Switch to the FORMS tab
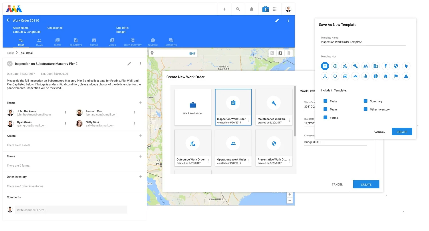Viewport: 429px width, 231px height. coord(57,42)
